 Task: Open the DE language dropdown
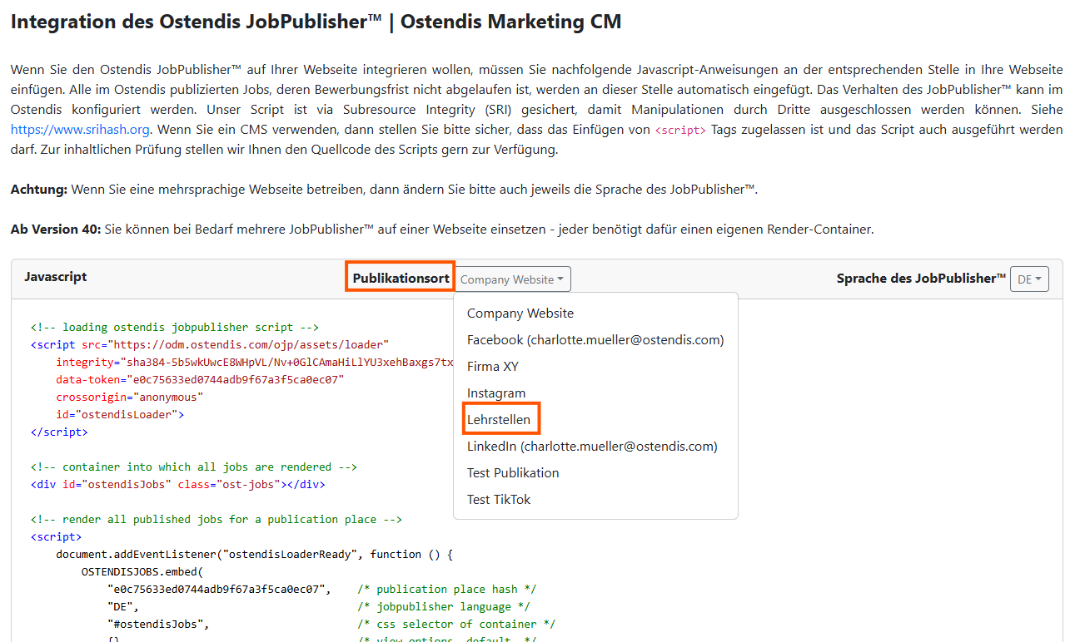click(1029, 279)
